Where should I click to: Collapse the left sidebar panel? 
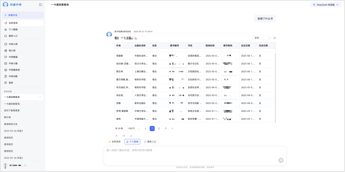point(41,5)
